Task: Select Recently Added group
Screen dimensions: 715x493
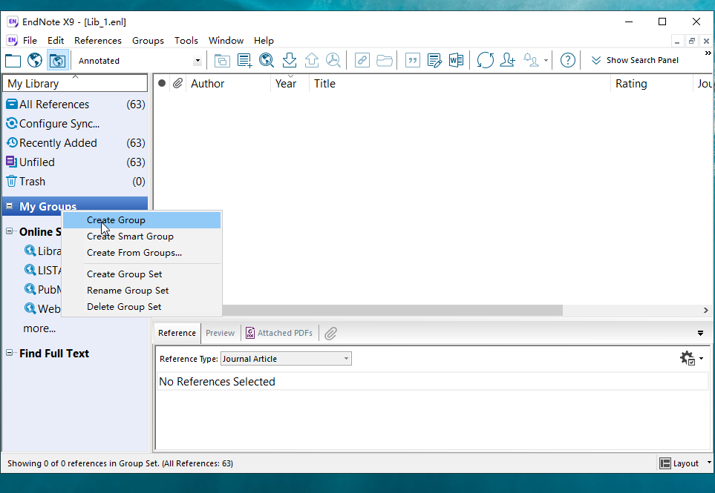Action: pyautogui.click(x=75, y=143)
